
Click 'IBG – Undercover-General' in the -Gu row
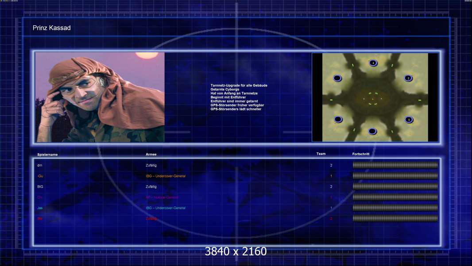[166, 176]
